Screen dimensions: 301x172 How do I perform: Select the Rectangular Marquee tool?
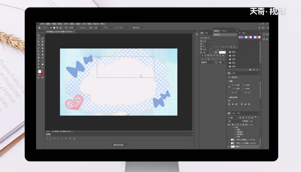pyautogui.click(x=43, y=35)
